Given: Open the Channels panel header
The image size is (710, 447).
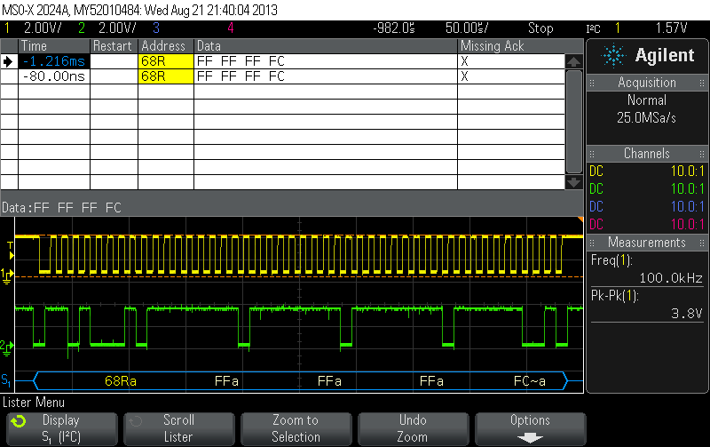Looking at the screenshot, I should (647, 154).
